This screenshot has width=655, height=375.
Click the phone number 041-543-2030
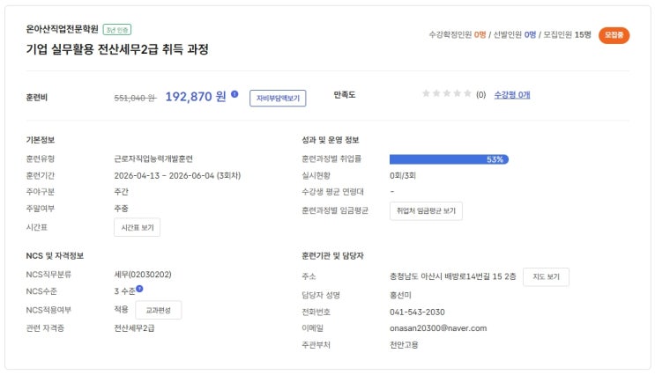tap(417, 312)
